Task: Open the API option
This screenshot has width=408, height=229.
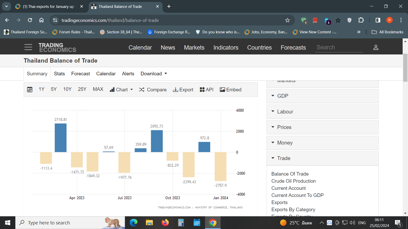Action: (207, 90)
